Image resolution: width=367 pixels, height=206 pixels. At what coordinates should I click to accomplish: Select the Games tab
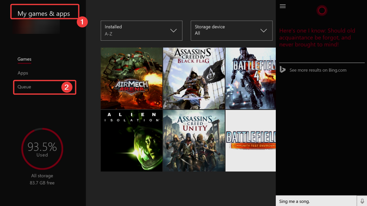[24, 59]
